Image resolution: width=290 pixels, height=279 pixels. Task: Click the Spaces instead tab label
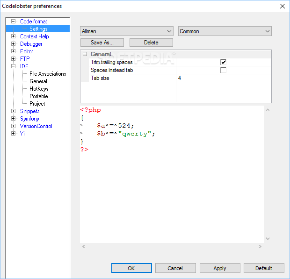[x=112, y=70]
